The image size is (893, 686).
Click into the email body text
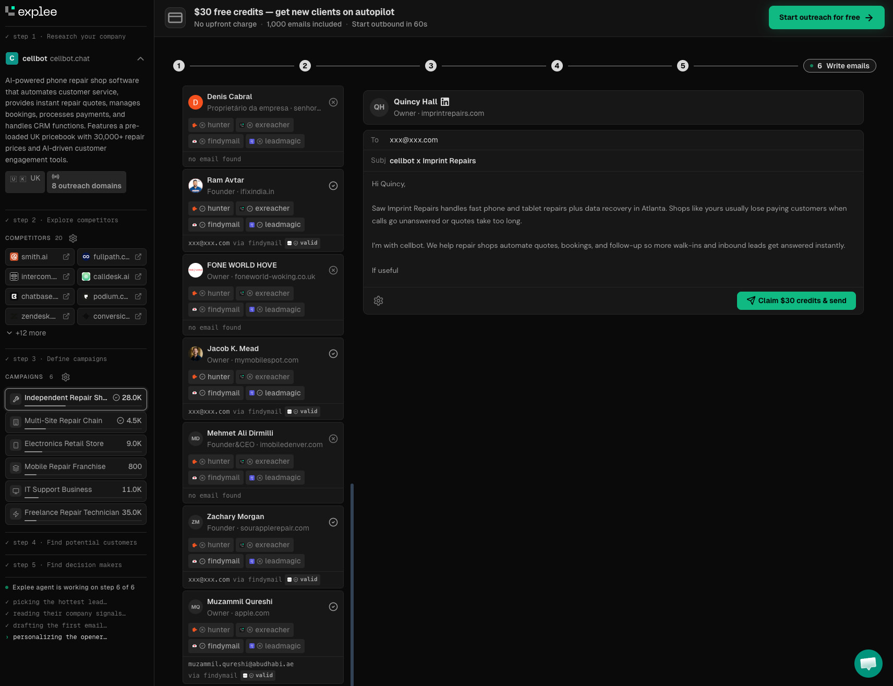pos(613,227)
